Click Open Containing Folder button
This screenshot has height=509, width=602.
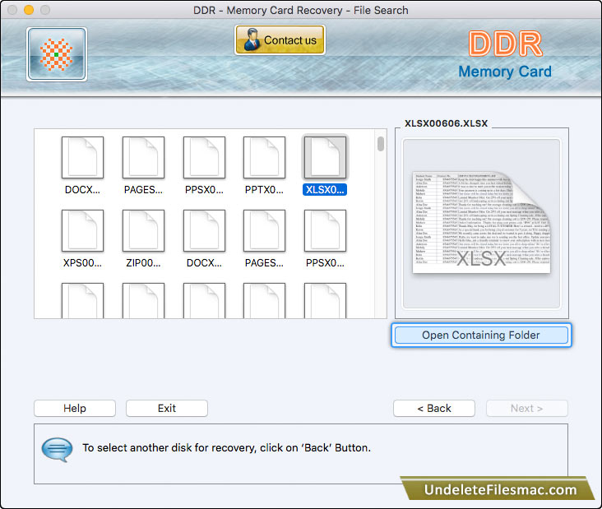coord(481,335)
